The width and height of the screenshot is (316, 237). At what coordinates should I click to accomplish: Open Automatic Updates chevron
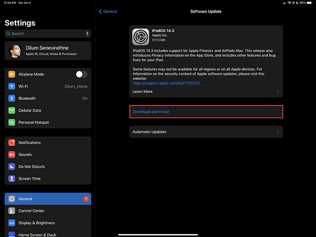point(278,132)
